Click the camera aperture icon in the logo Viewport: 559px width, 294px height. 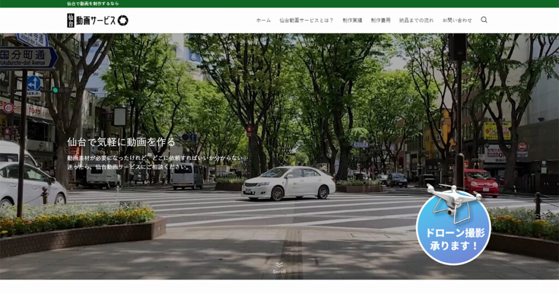click(123, 21)
